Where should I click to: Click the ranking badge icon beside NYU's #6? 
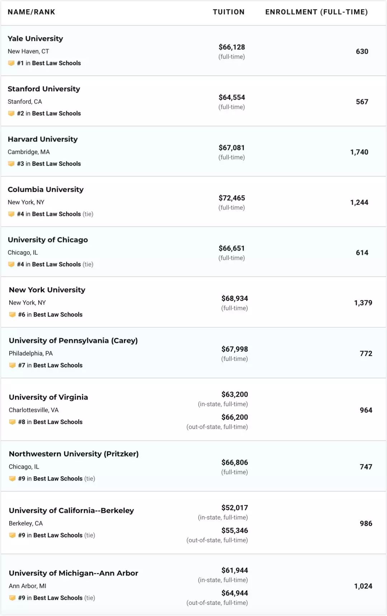[x=12, y=315]
